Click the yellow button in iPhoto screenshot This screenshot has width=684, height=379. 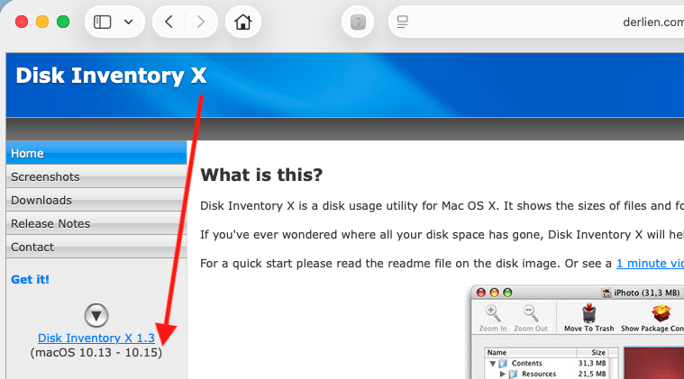[x=494, y=293]
